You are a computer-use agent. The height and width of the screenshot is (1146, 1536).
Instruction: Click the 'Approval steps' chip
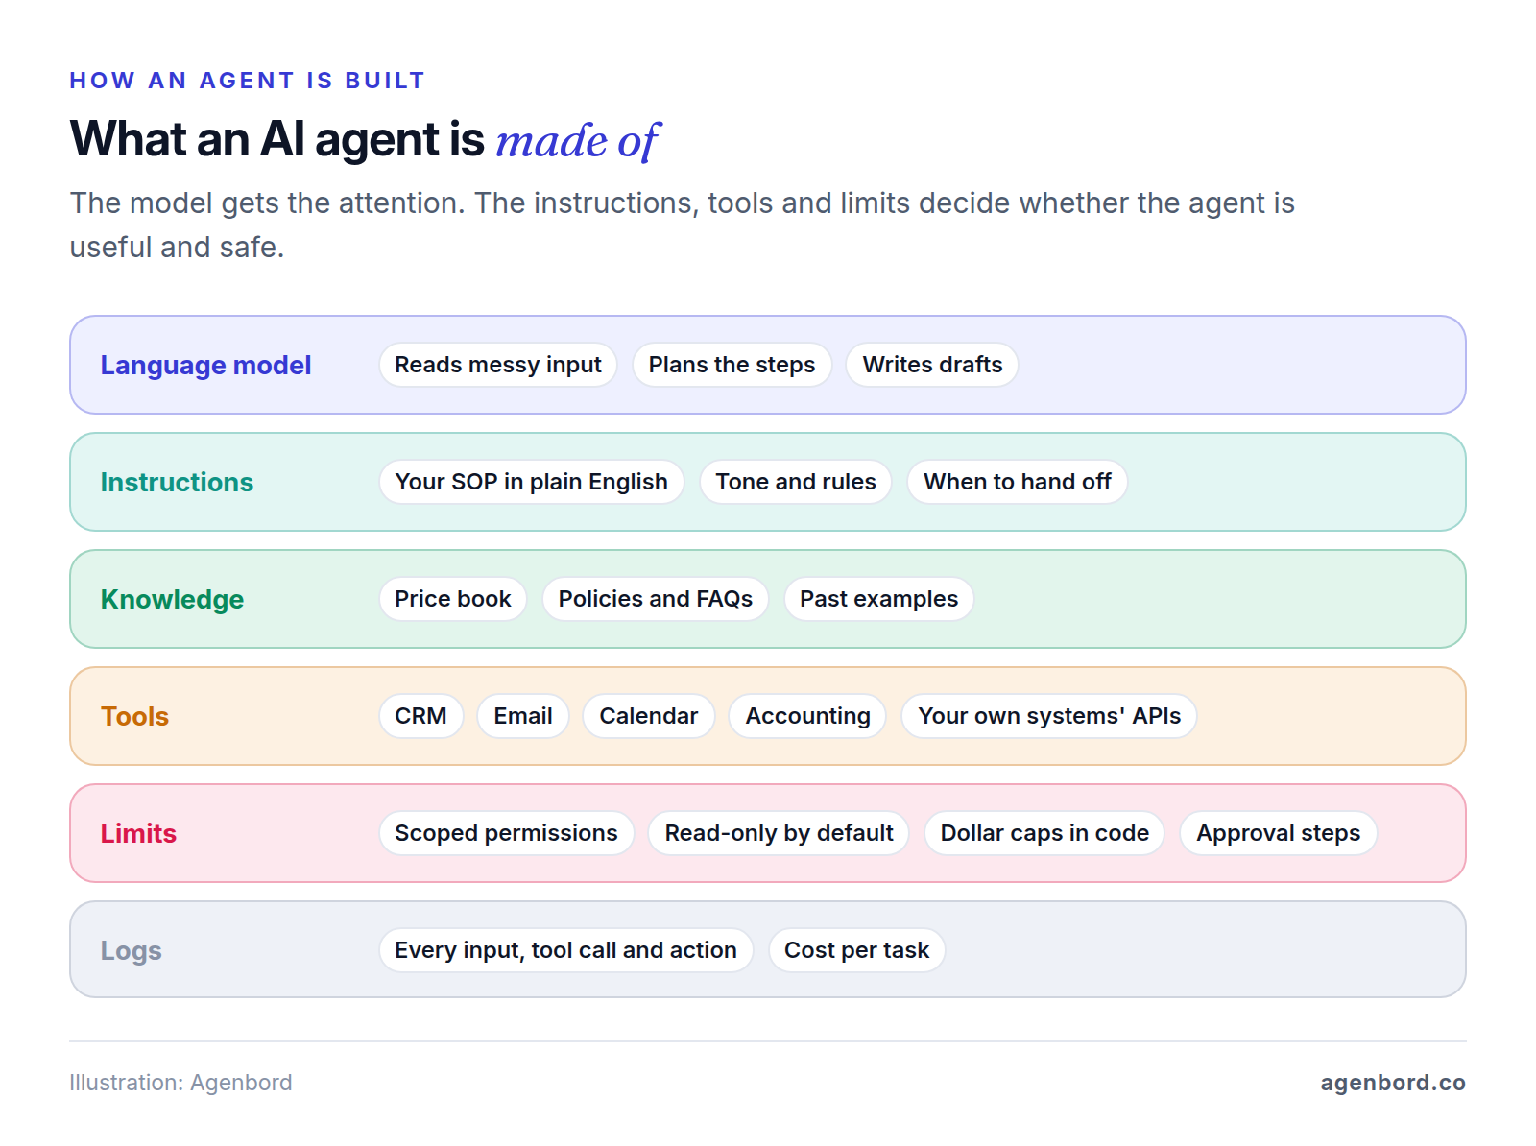click(x=1279, y=833)
